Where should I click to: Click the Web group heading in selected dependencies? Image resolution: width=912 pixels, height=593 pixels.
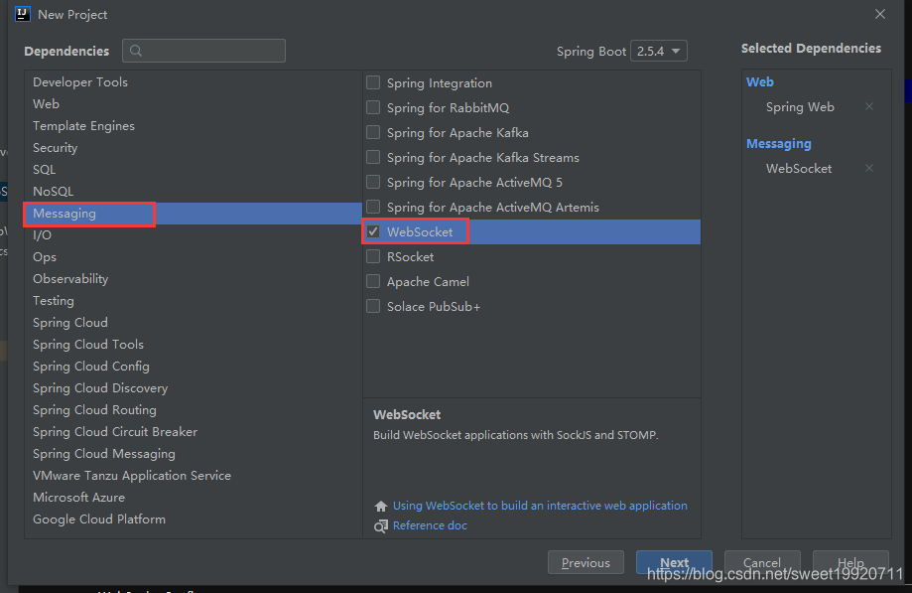pyautogui.click(x=759, y=82)
